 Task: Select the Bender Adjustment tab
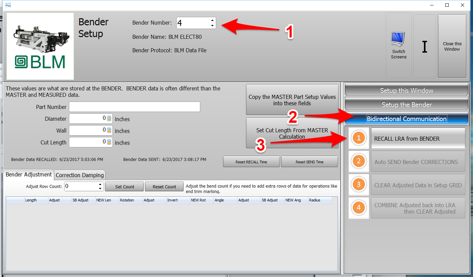tap(29, 174)
